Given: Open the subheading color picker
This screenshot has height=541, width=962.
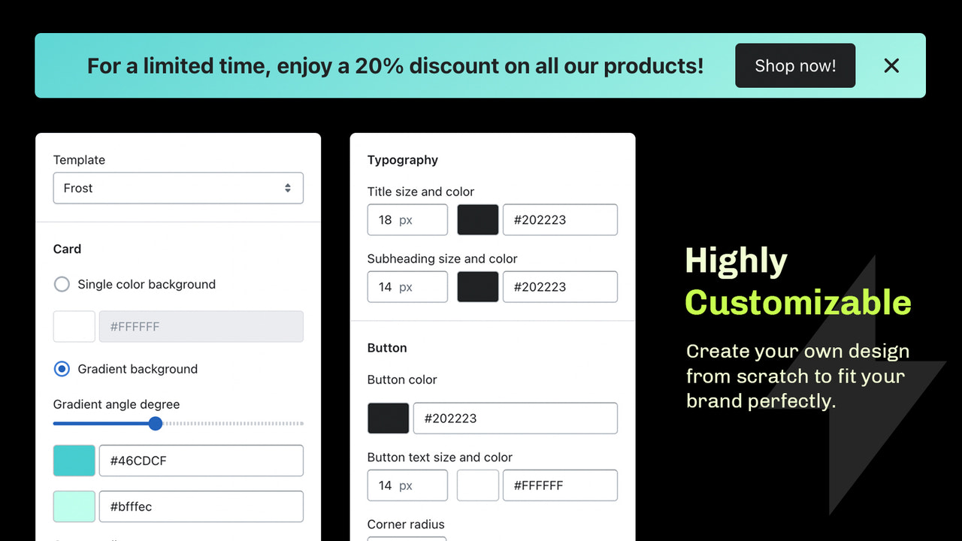Looking at the screenshot, I should click(x=477, y=286).
